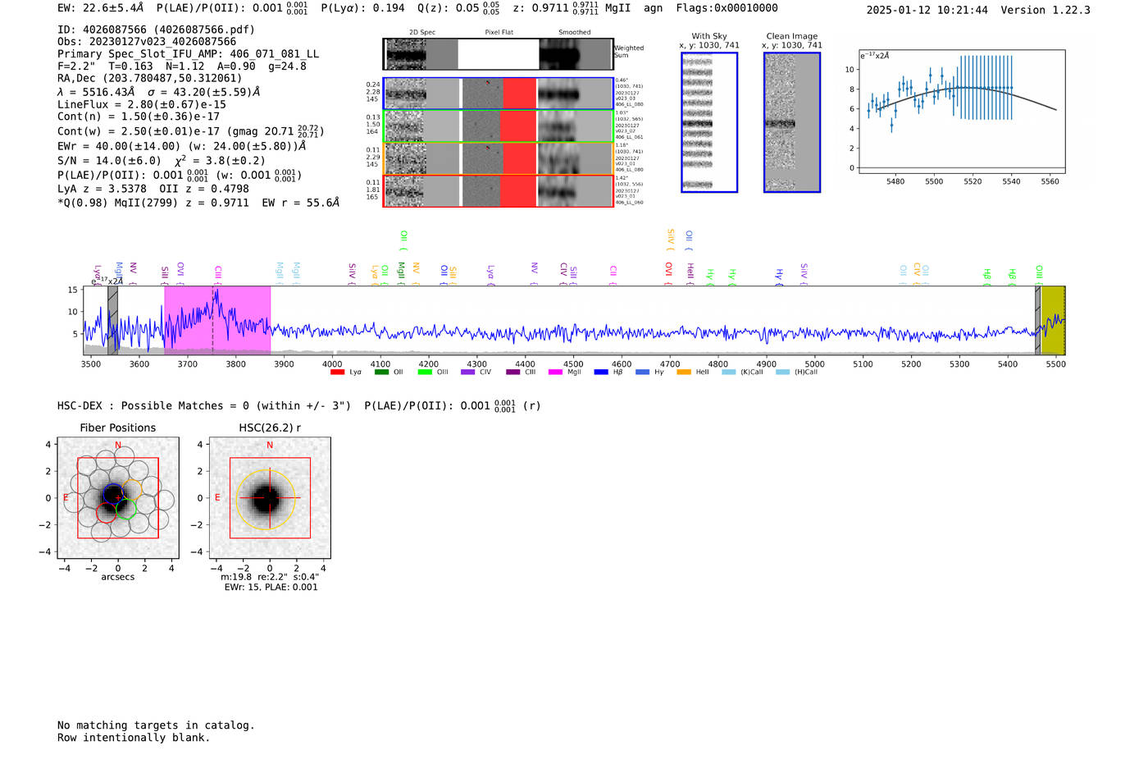Click the 'Version 1.22.3' text

click(x=1045, y=11)
